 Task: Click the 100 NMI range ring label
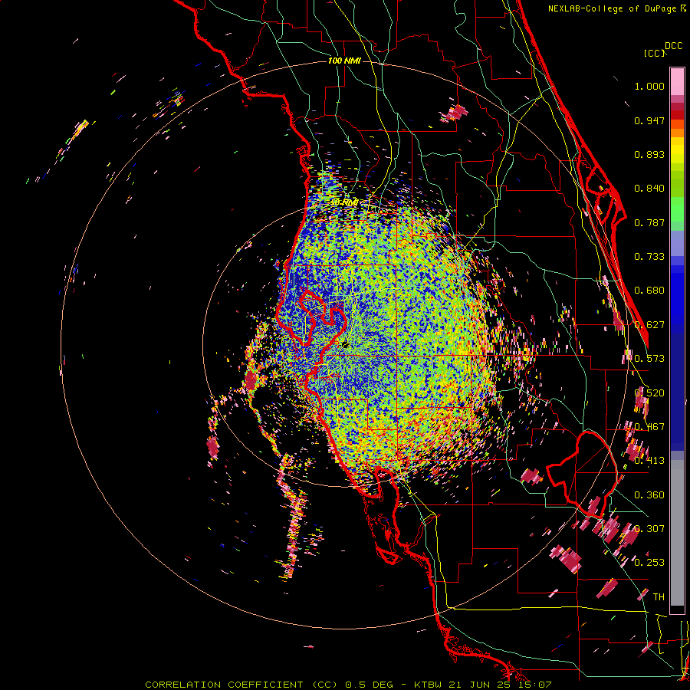click(344, 61)
